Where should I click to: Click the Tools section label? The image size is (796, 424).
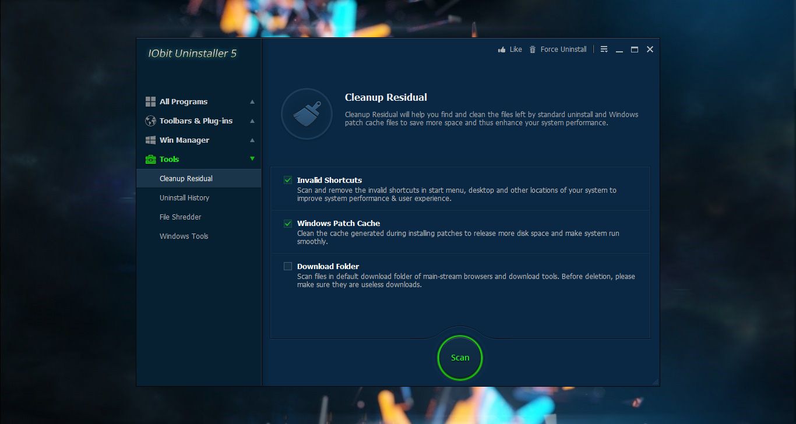point(169,159)
